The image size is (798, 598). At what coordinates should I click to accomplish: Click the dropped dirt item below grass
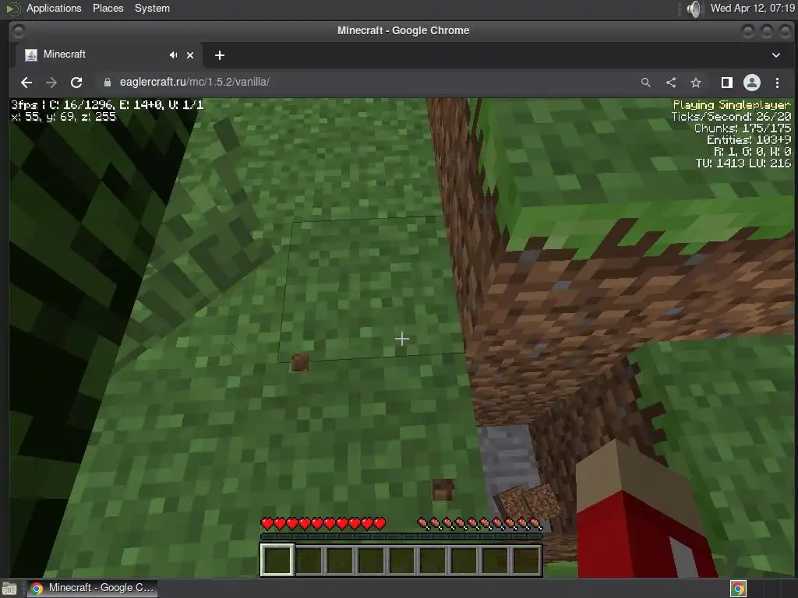coord(443,489)
